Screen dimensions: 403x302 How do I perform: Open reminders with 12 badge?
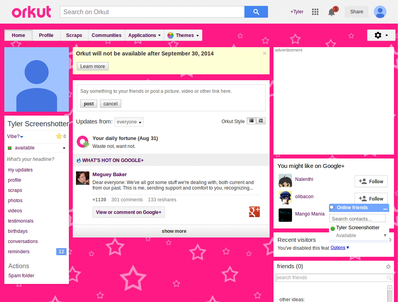37,252
